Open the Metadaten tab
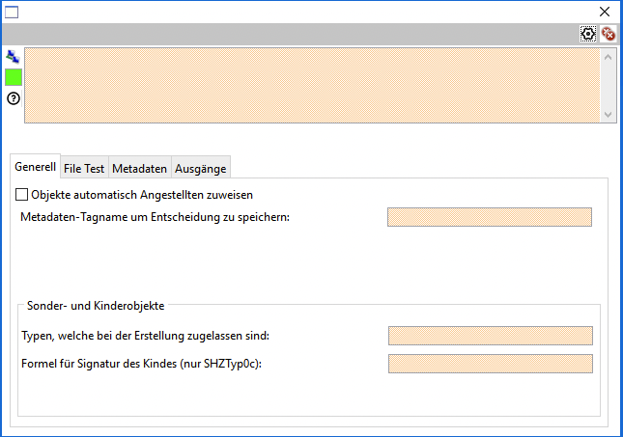This screenshot has height=437, width=623. pyautogui.click(x=139, y=168)
